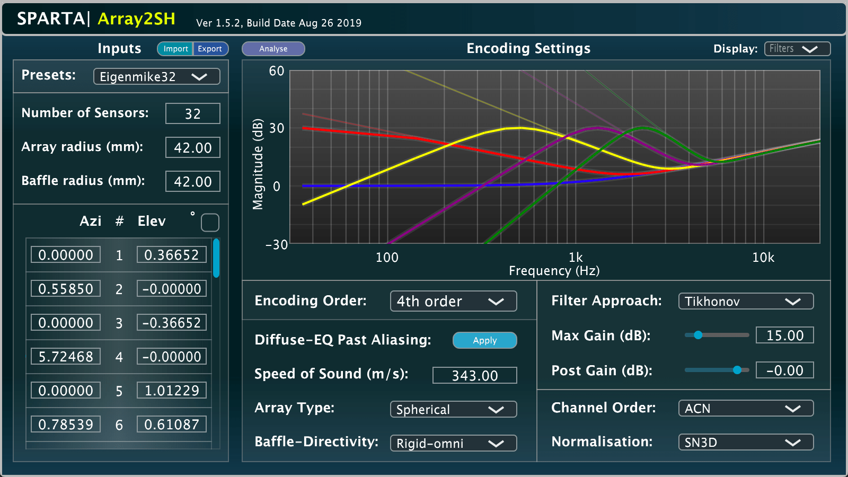
Task: Open the Baffle-Directivity Rigid-omni dropdown
Action: [x=453, y=444]
